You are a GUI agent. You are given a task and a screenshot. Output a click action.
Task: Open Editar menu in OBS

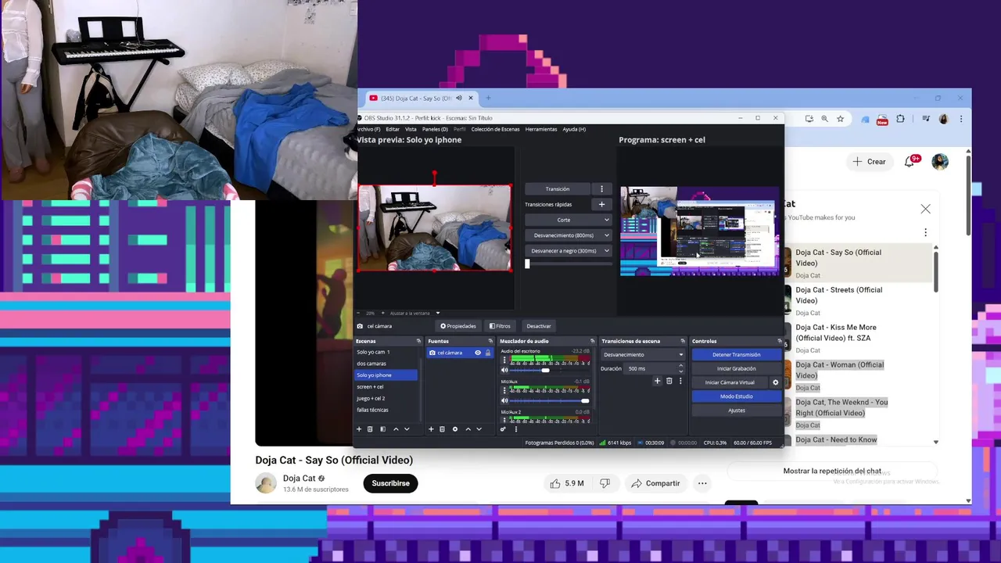pos(393,129)
